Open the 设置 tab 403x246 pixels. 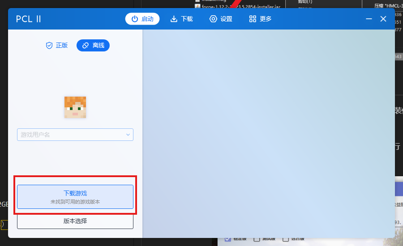[x=221, y=19]
